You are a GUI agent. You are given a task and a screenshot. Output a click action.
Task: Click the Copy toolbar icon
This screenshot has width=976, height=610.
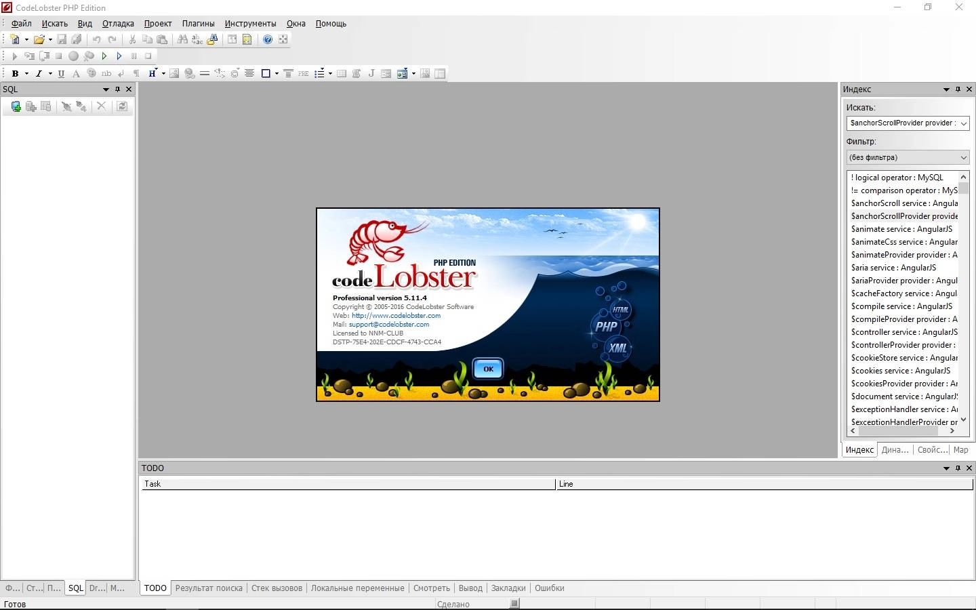coord(147,39)
